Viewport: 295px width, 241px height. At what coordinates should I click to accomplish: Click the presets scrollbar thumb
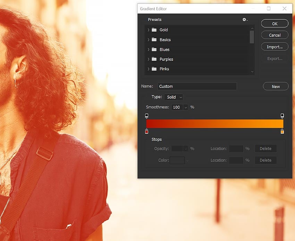[x=252, y=37]
